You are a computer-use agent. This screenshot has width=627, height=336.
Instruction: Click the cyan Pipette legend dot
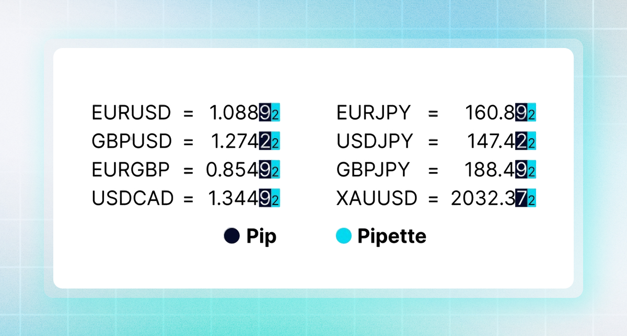coord(343,236)
